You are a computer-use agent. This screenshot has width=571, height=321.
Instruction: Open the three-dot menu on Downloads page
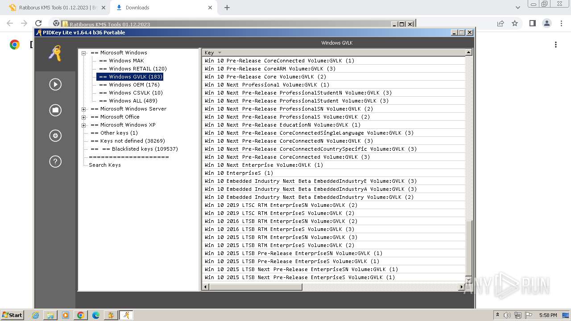556,45
